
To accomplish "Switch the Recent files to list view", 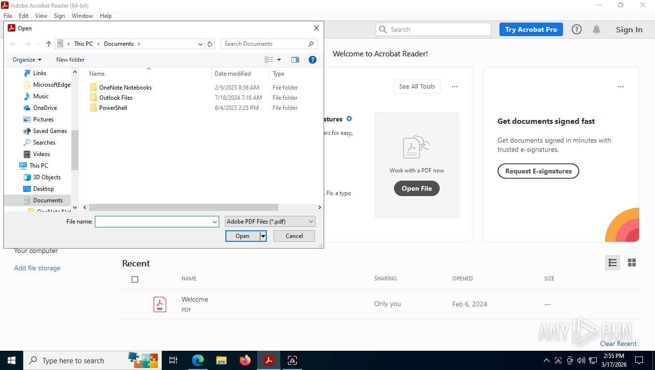I will 613,263.
